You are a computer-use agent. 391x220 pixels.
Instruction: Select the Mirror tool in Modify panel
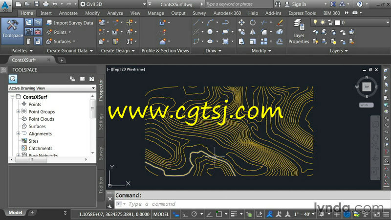tap(253, 32)
